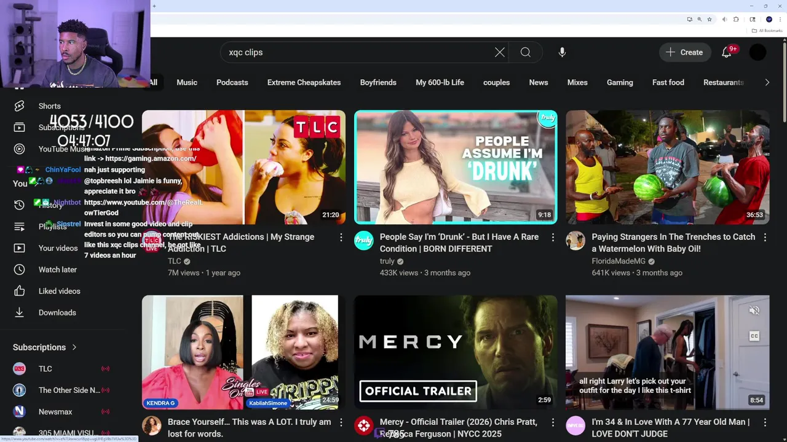Click the install app icon in address bar
Screen dimensions: 787x442
pos(689,19)
